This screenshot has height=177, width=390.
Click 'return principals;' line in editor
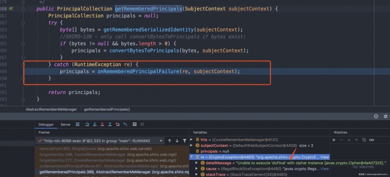click(74, 92)
